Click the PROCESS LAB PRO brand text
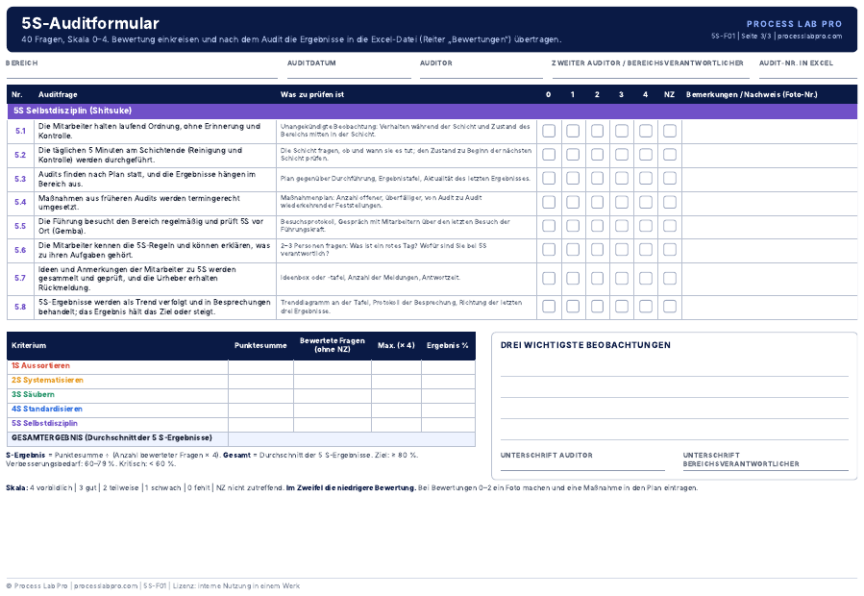 (794, 24)
